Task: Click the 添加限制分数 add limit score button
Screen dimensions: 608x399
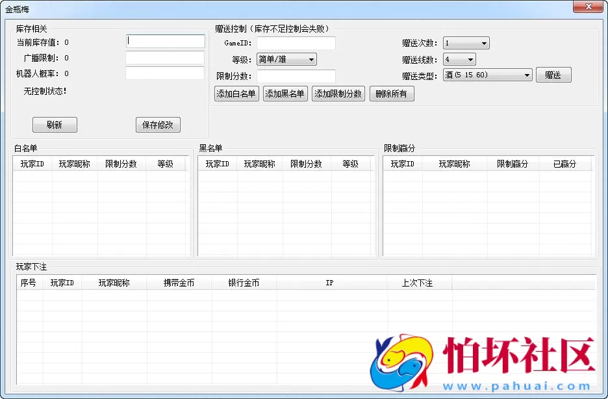Action: pyautogui.click(x=338, y=94)
